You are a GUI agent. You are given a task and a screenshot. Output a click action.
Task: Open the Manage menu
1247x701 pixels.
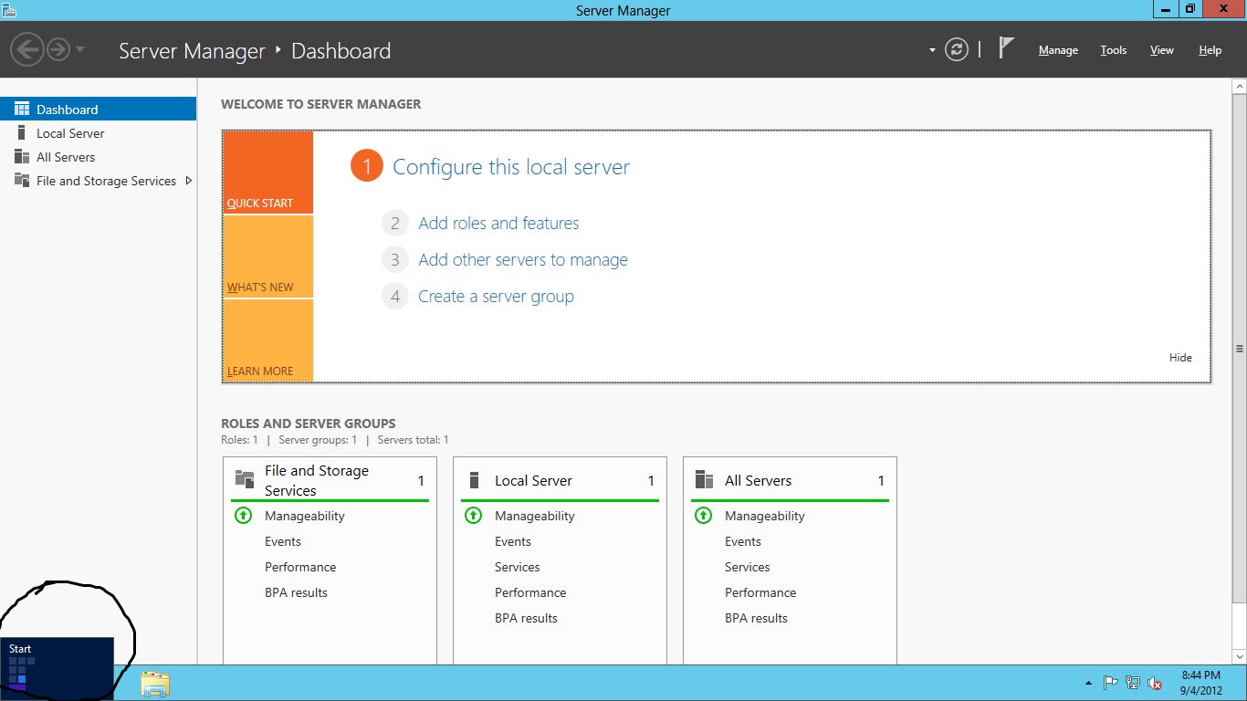click(x=1058, y=50)
